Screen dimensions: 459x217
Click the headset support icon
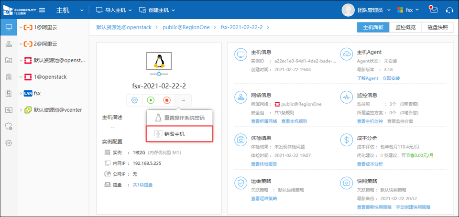(x=449, y=10)
